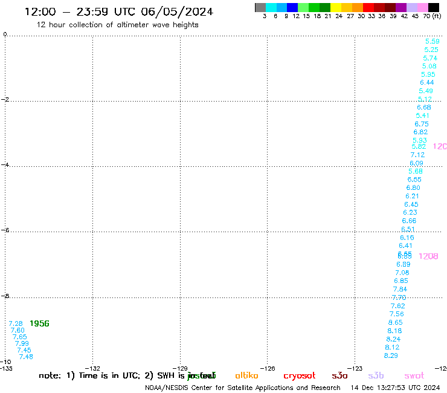Image resolution: width=447 pixels, height=393 pixels.
Task: Select the 8.18 wave height reading
Action: click(394, 331)
